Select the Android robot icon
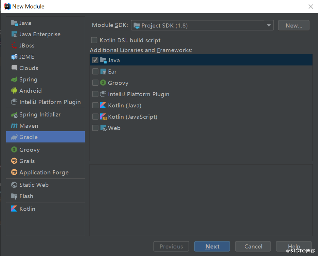Screen dimensions: 318x256 [x=14, y=90]
